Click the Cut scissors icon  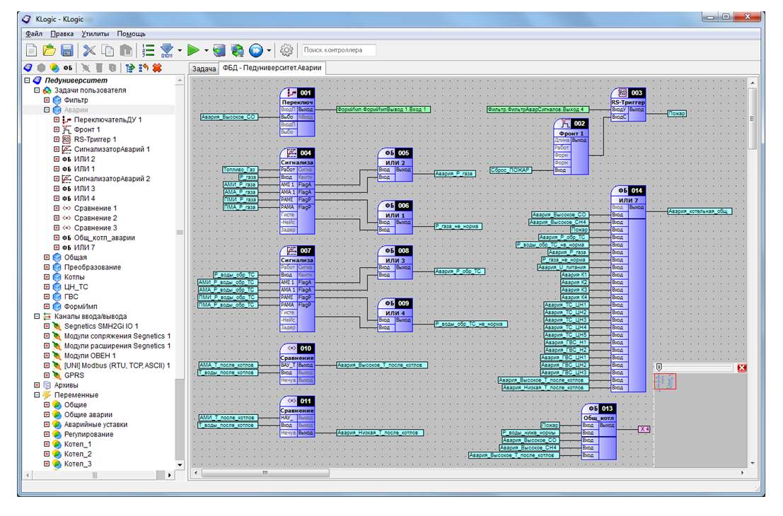89,50
